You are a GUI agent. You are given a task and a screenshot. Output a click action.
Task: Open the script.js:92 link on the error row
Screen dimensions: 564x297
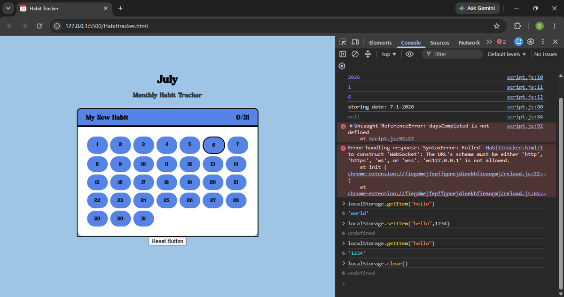click(525, 126)
